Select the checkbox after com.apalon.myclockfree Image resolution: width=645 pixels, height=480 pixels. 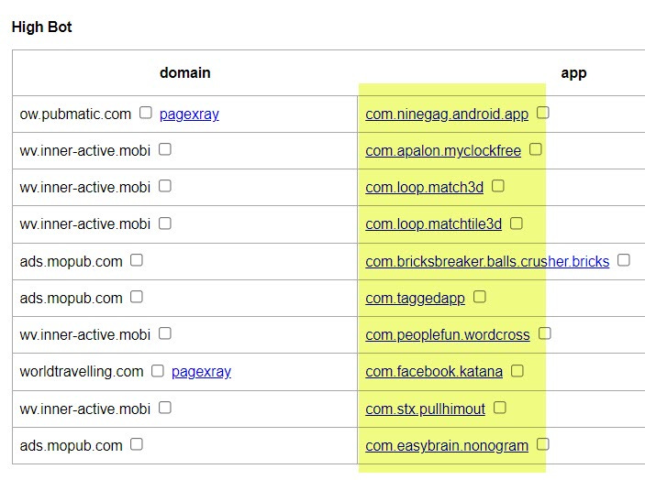coord(536,149)
